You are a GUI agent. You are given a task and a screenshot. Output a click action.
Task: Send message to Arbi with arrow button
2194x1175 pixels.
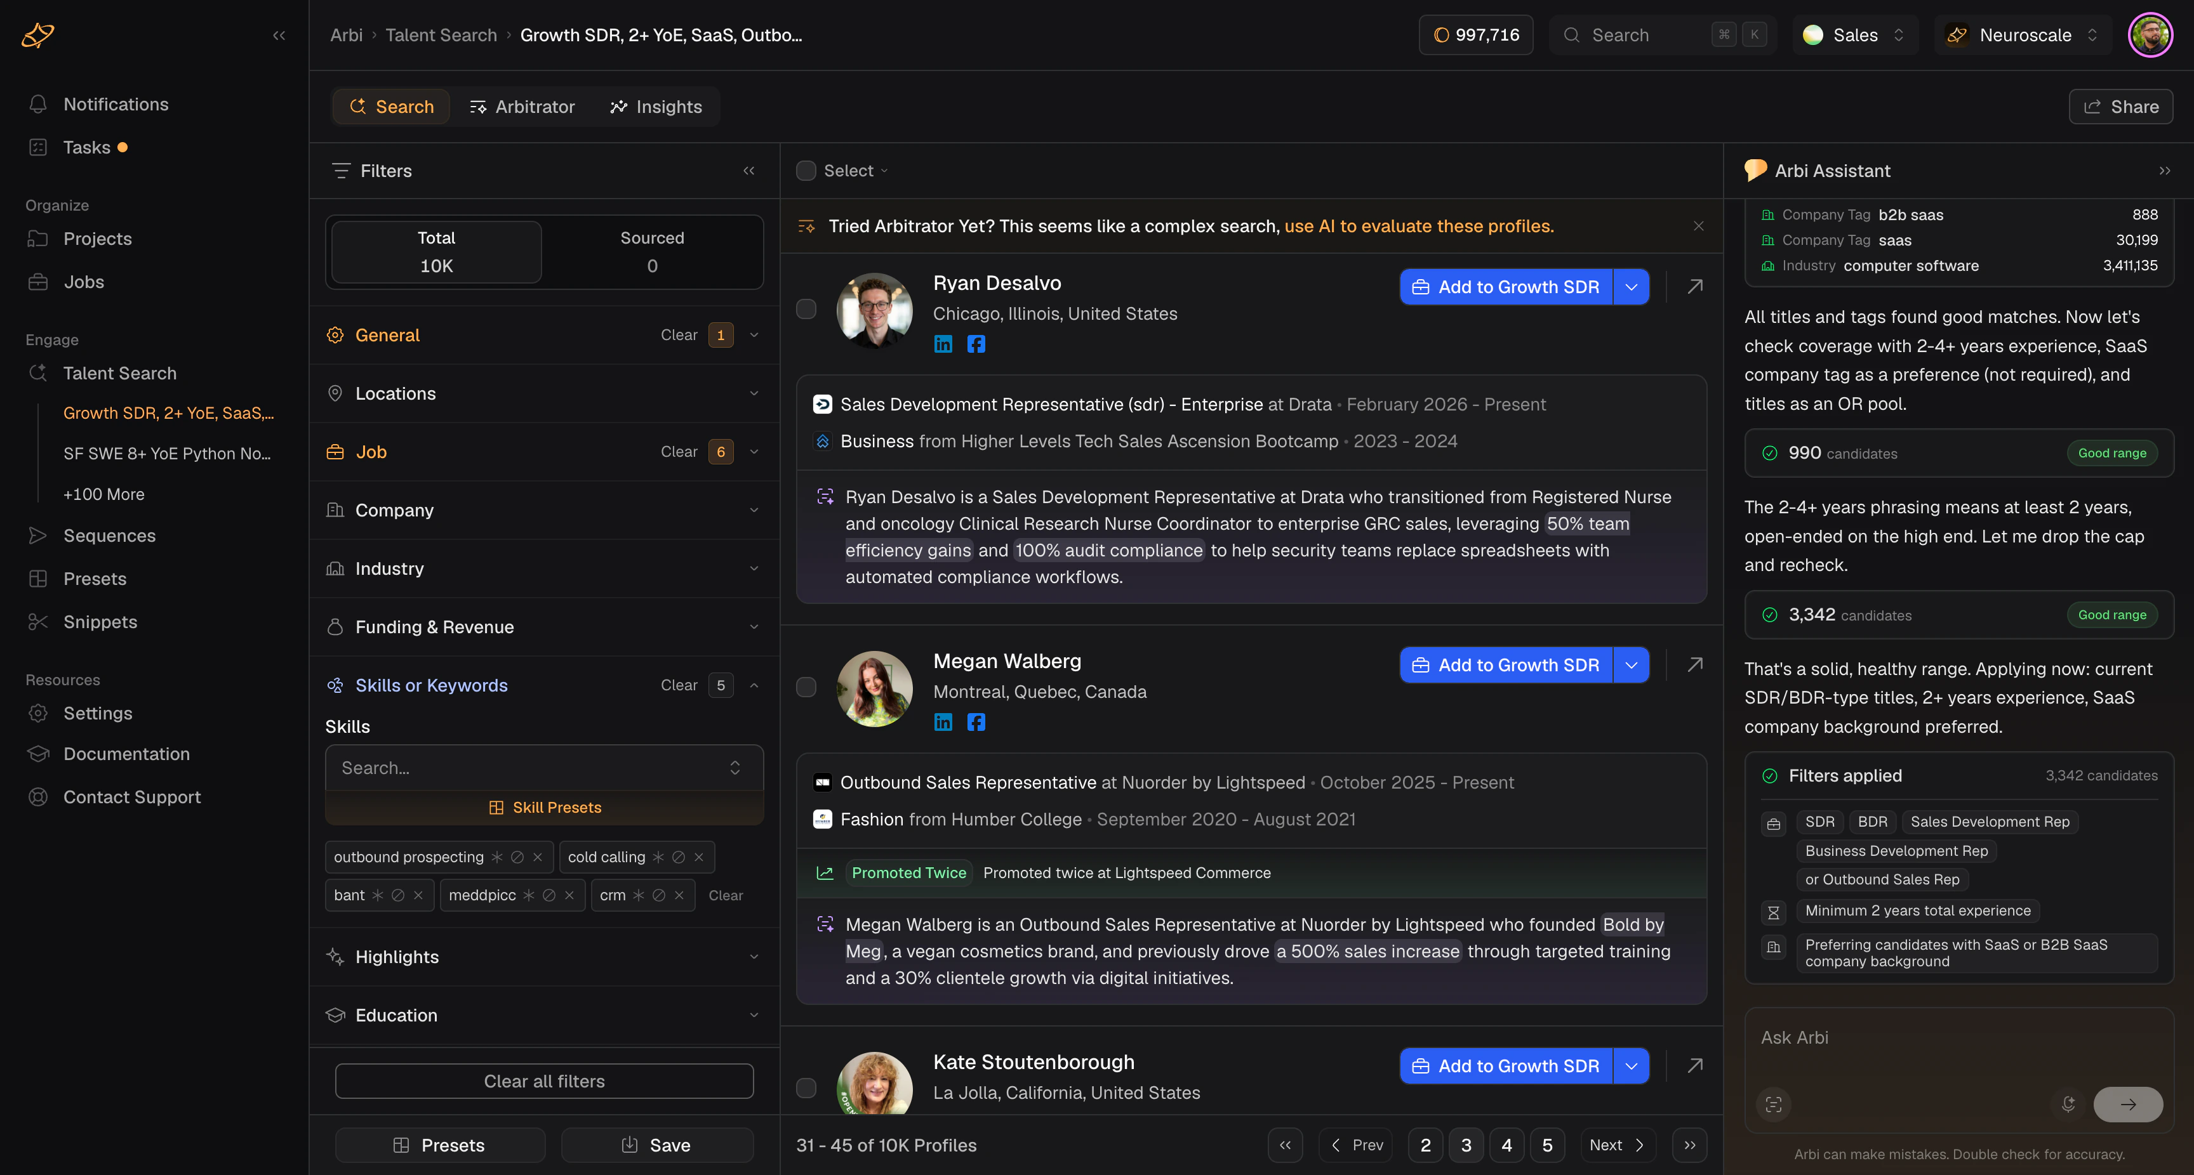pos(2127,1105)
